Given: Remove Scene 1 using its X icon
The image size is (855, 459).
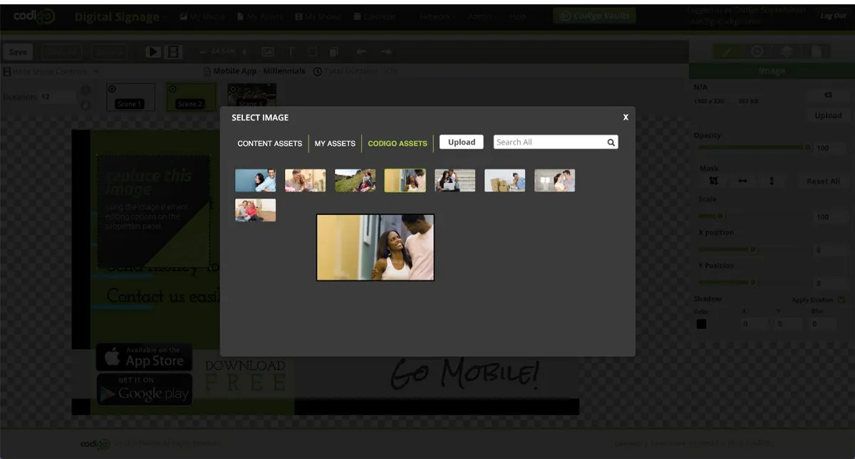Looking at the screenshot, I should 112,89.
